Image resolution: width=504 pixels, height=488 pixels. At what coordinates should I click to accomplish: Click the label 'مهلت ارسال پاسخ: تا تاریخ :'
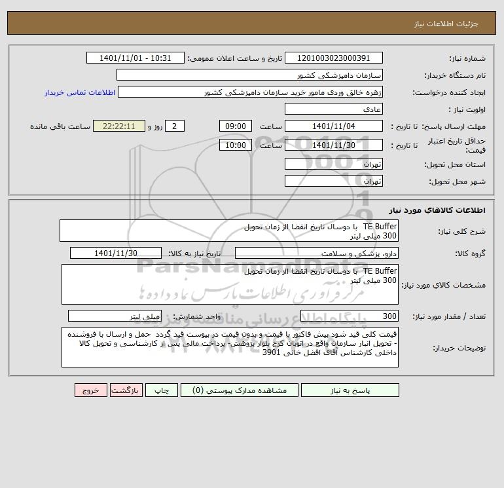tap(438, 126)
